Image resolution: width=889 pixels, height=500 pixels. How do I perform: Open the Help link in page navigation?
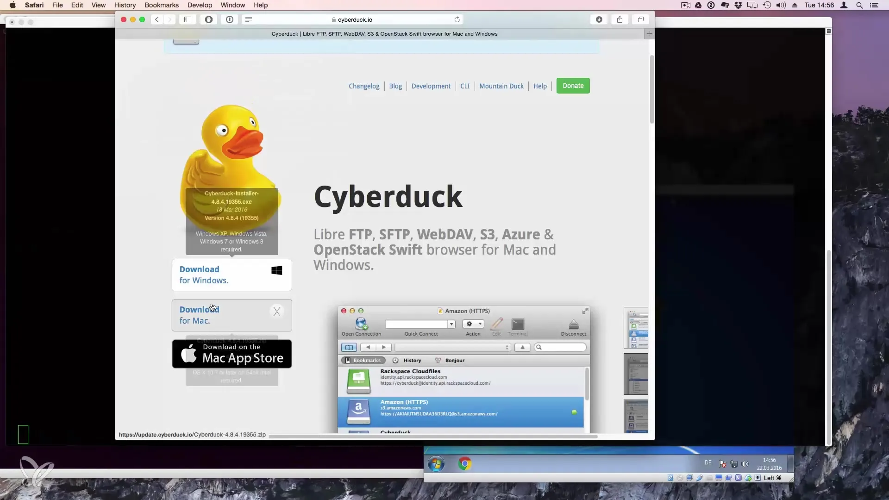(540, 86)
